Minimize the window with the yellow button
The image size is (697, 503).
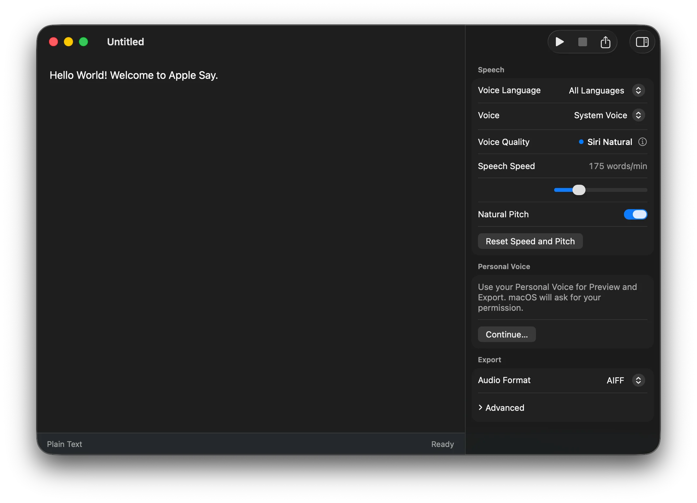[x=68, y=42]
